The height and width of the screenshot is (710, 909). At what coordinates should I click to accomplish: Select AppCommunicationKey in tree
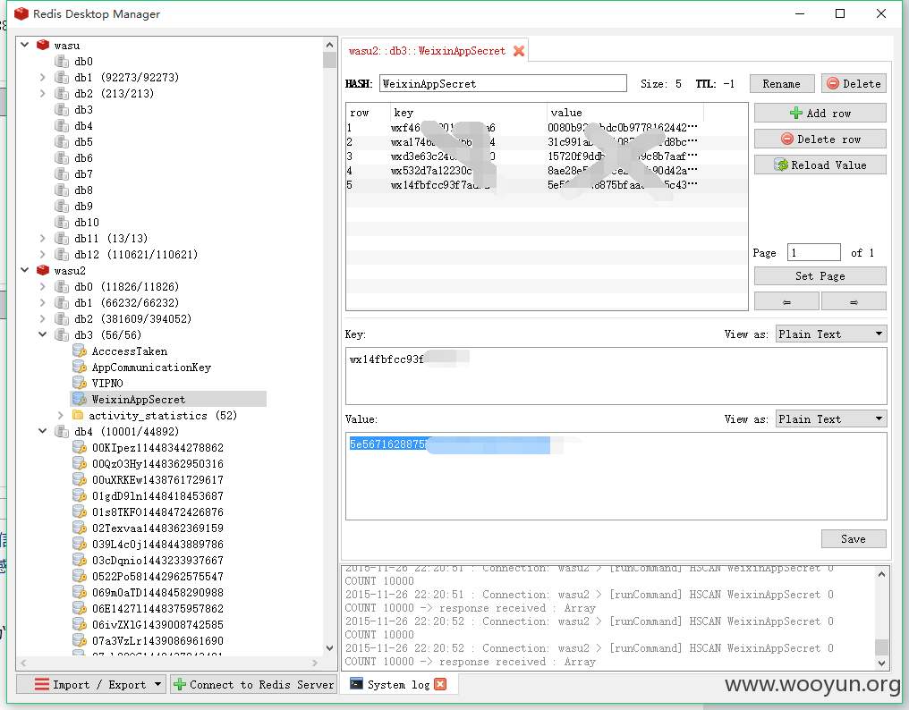[x=151, y=368]
